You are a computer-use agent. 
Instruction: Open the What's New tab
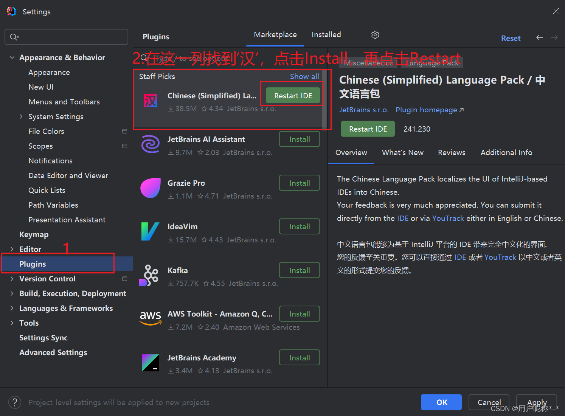click(x=403, y=152)
